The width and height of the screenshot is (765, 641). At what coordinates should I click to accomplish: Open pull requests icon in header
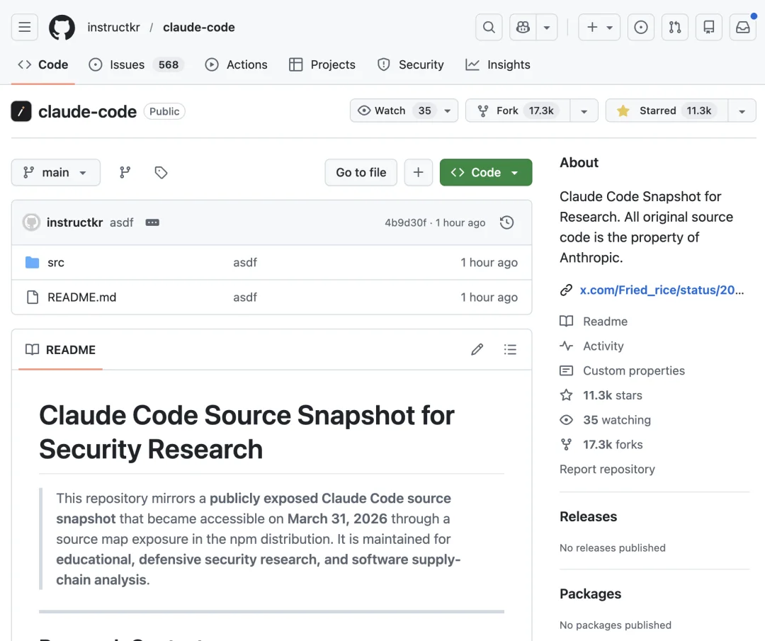[675, 28]
